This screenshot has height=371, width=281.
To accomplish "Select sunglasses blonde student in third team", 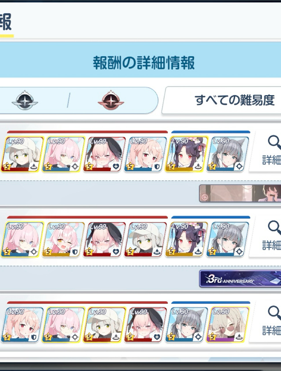I will [228, 325].
